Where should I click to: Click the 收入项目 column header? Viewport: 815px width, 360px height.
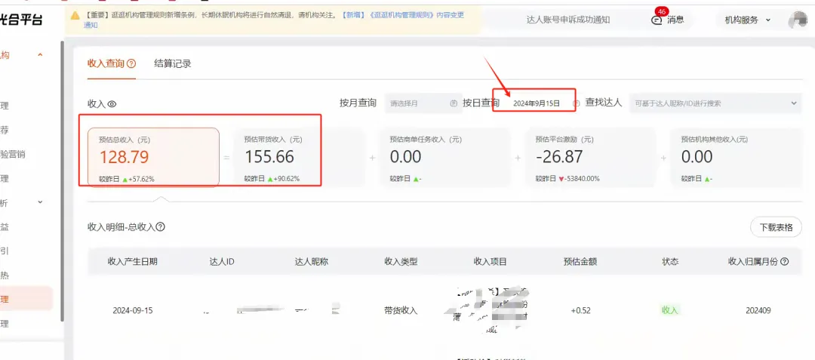click(491, 262)
